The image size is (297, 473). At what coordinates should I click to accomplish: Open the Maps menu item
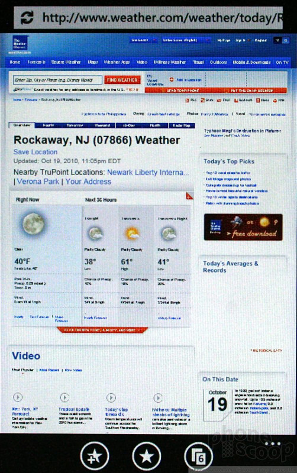93,62
